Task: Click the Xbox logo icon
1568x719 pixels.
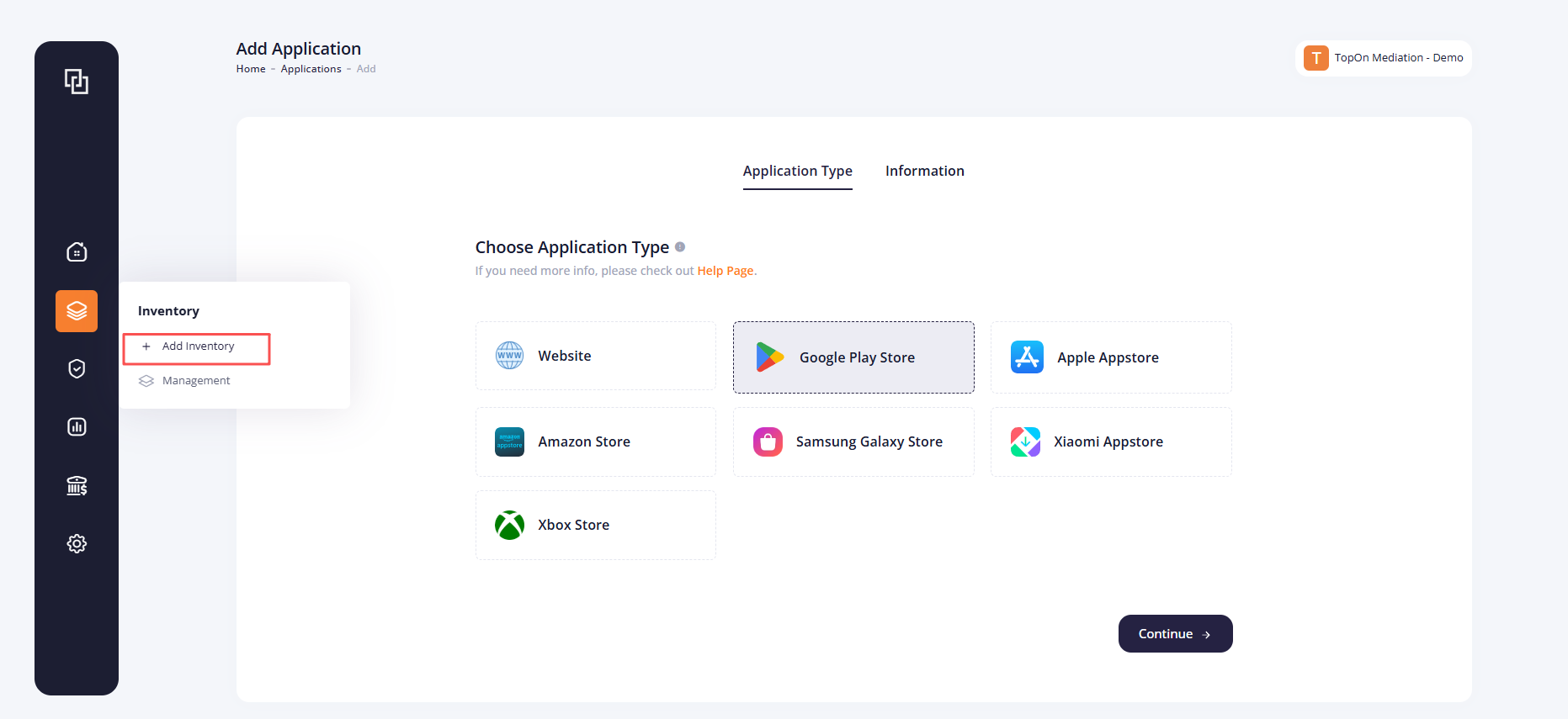Action: 509,525
